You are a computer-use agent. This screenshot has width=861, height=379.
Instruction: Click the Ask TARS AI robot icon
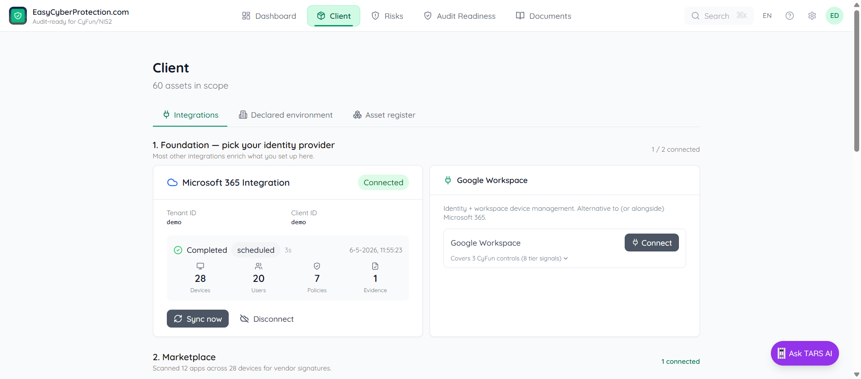pyautogui.click(x=781, y=353)
